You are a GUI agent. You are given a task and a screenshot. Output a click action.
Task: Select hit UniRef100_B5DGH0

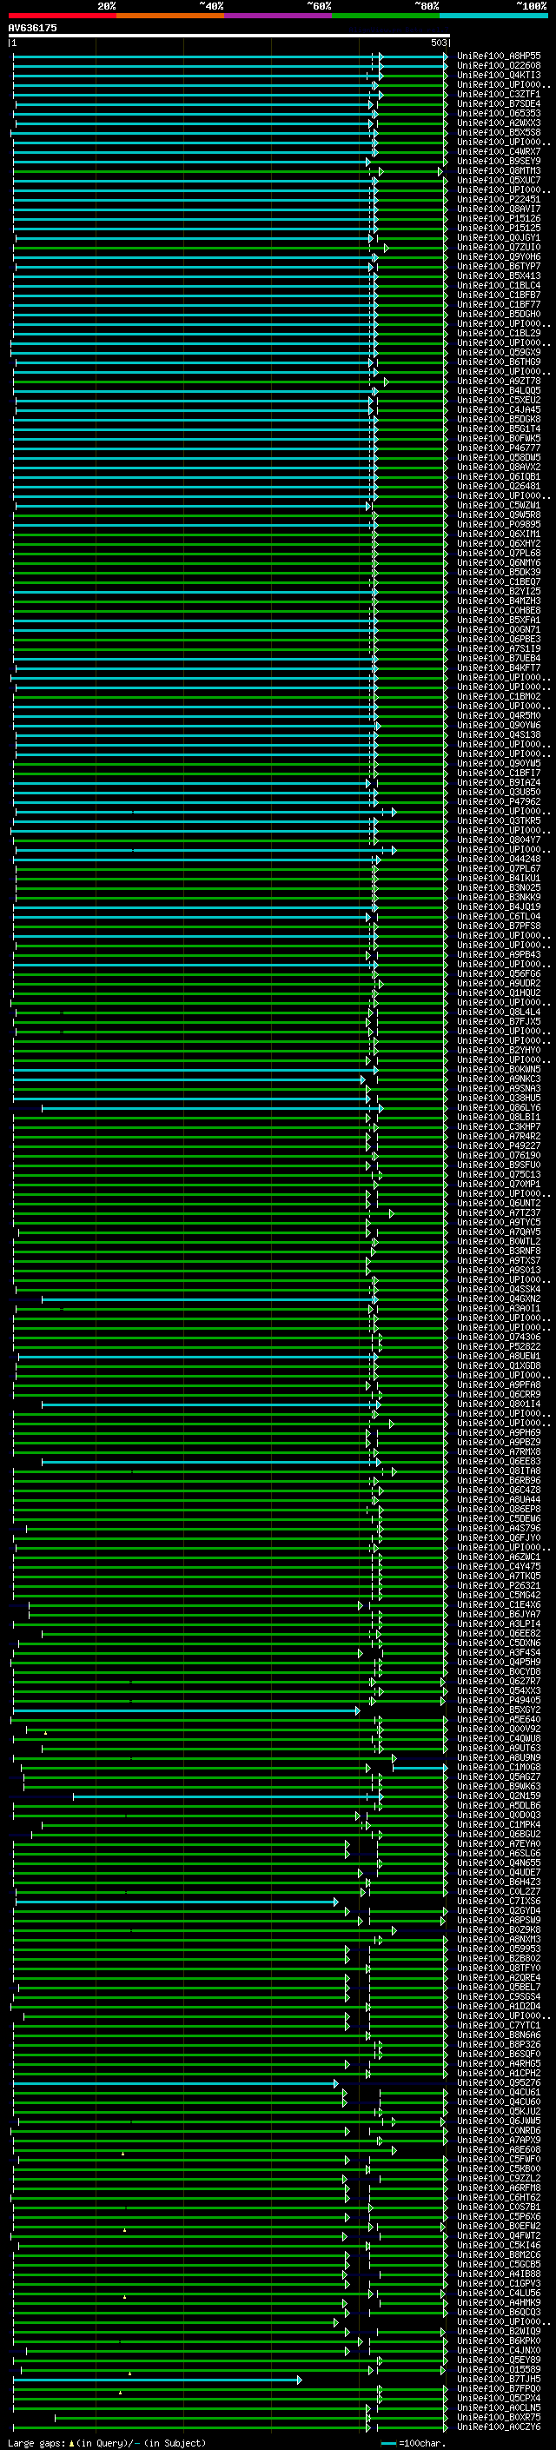[x=499, y=314]
